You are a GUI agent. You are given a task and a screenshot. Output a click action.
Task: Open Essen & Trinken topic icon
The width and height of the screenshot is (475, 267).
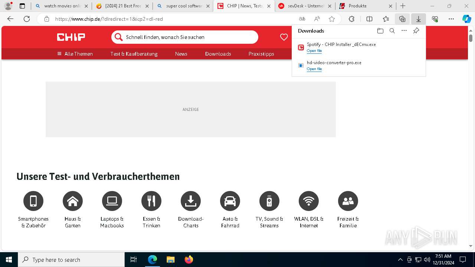pyautogui.click(x=151, y=201)
